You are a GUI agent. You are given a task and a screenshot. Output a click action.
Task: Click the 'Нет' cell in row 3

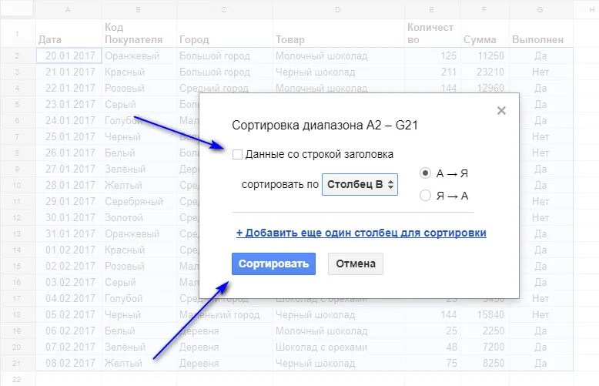[541, 72]
